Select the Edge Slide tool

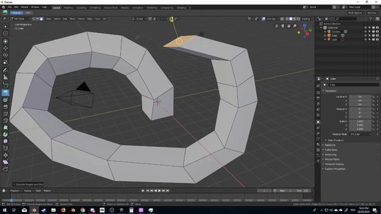[5, 148]
